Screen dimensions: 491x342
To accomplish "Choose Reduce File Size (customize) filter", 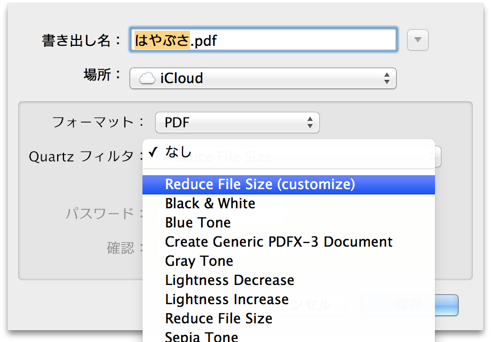I will (x=288, y=184).
